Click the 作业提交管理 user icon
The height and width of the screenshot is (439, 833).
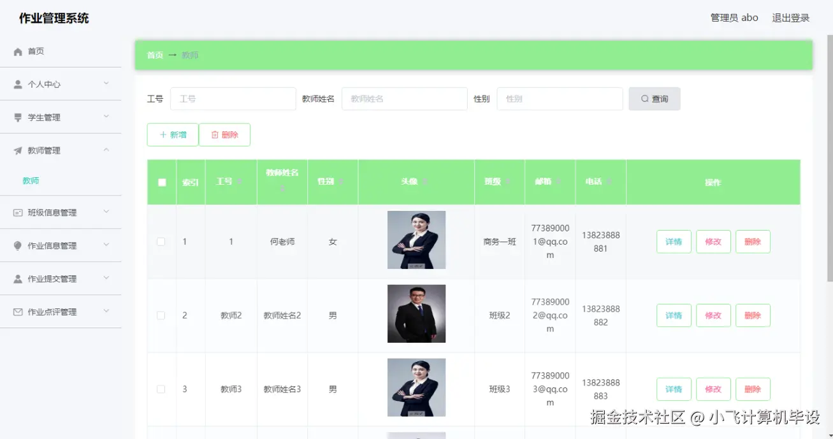[x=18, y=279]
